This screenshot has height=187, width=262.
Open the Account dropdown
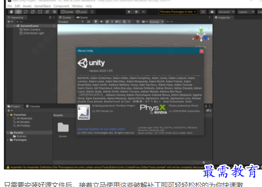coord(226,12)
